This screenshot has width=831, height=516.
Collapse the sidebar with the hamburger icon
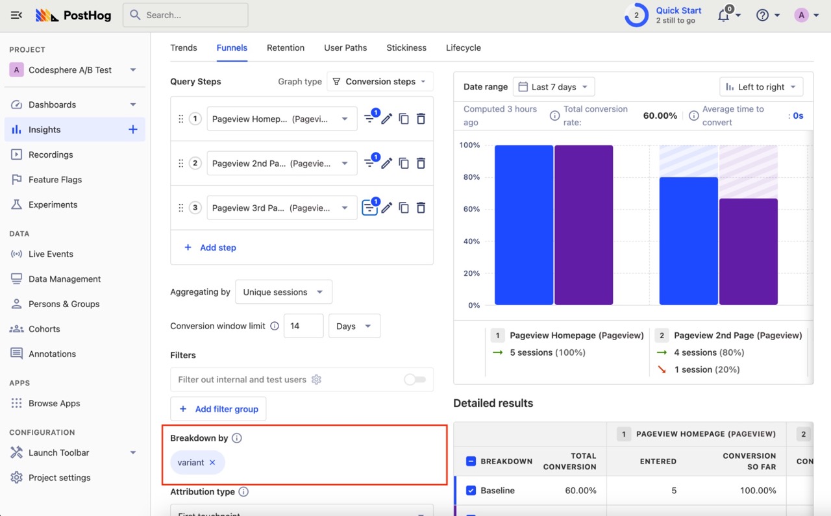(x=16, y=15)
